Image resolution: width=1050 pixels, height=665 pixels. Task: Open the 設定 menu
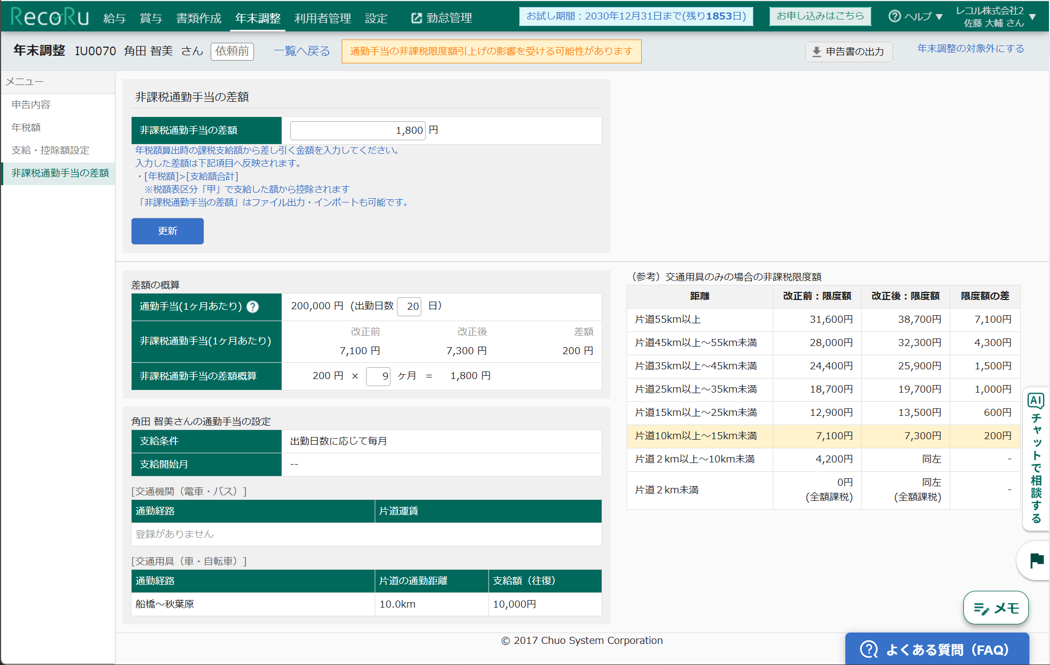(376, 18)
